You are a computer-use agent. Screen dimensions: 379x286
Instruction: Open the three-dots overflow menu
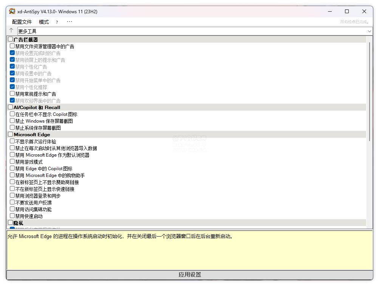[70, 22]
